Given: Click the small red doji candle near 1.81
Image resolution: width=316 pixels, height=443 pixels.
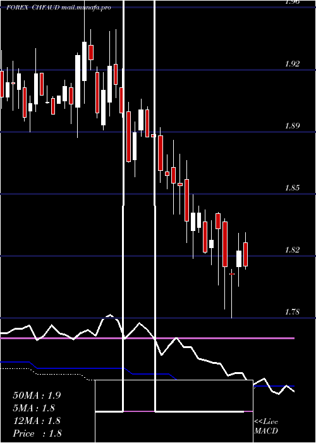Looking at the screenshot, I should pos(232,274).
